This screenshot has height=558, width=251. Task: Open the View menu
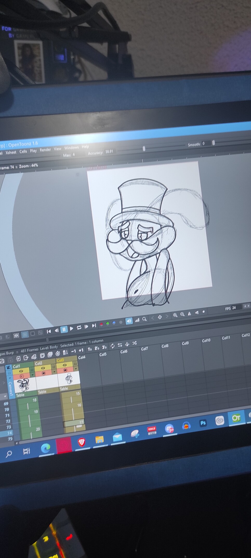[x=57, y=149]
